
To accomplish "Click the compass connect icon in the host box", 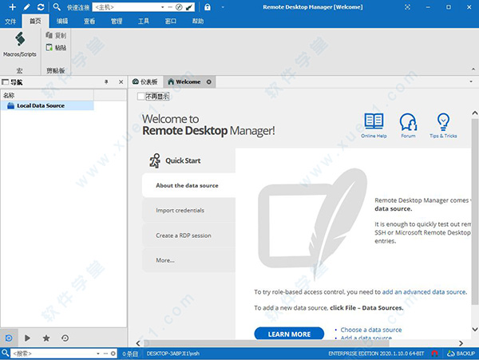I will (x=180, y=7).
